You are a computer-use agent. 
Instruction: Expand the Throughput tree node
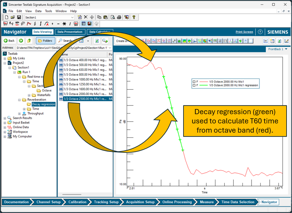click(x=19, y=114)
